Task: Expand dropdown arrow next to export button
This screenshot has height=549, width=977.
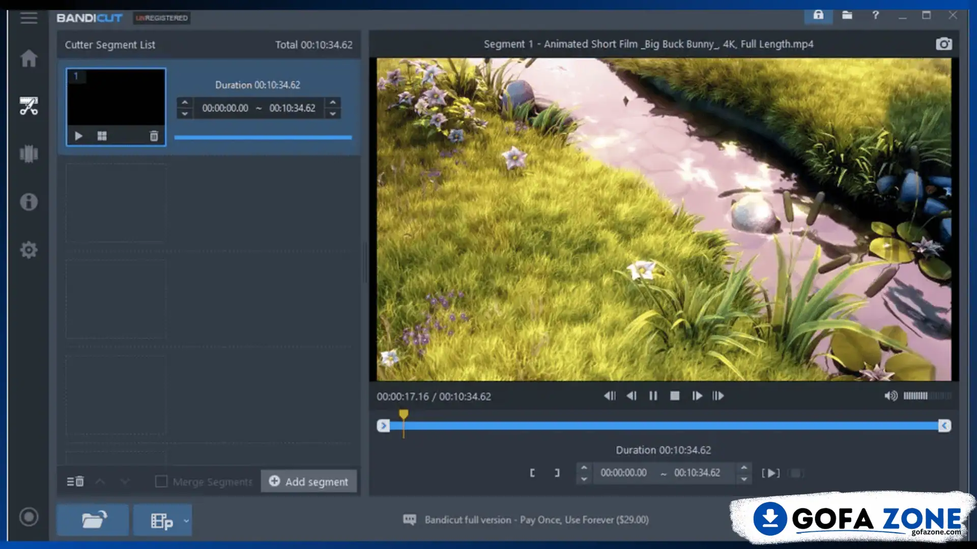Action: coord(186,521)
